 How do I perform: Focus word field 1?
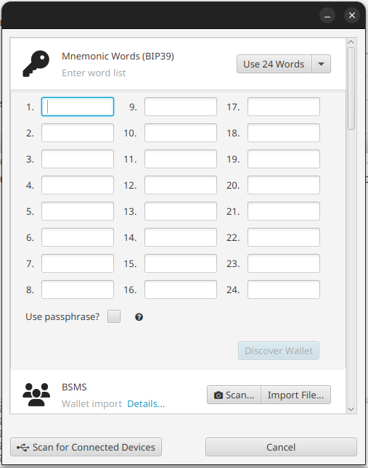pyautogui.click(x=78, y=107)
